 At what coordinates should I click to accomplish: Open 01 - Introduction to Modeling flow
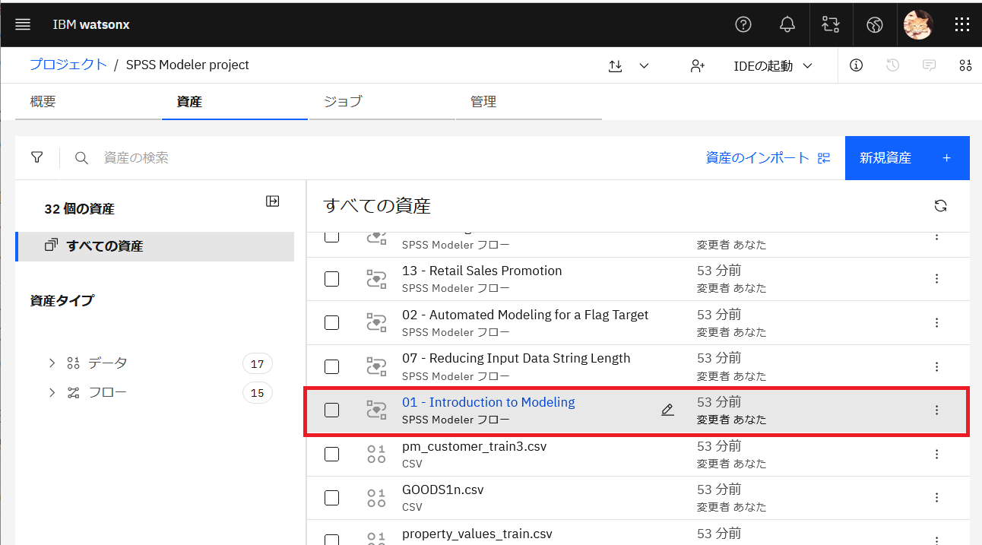(489, 402)
